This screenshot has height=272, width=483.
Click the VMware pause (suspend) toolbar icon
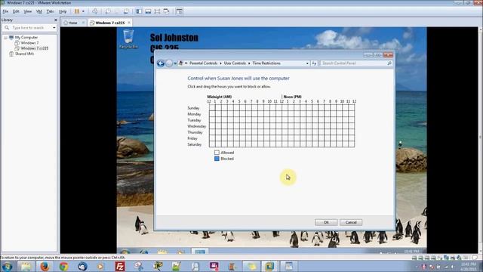pos(77,11)
